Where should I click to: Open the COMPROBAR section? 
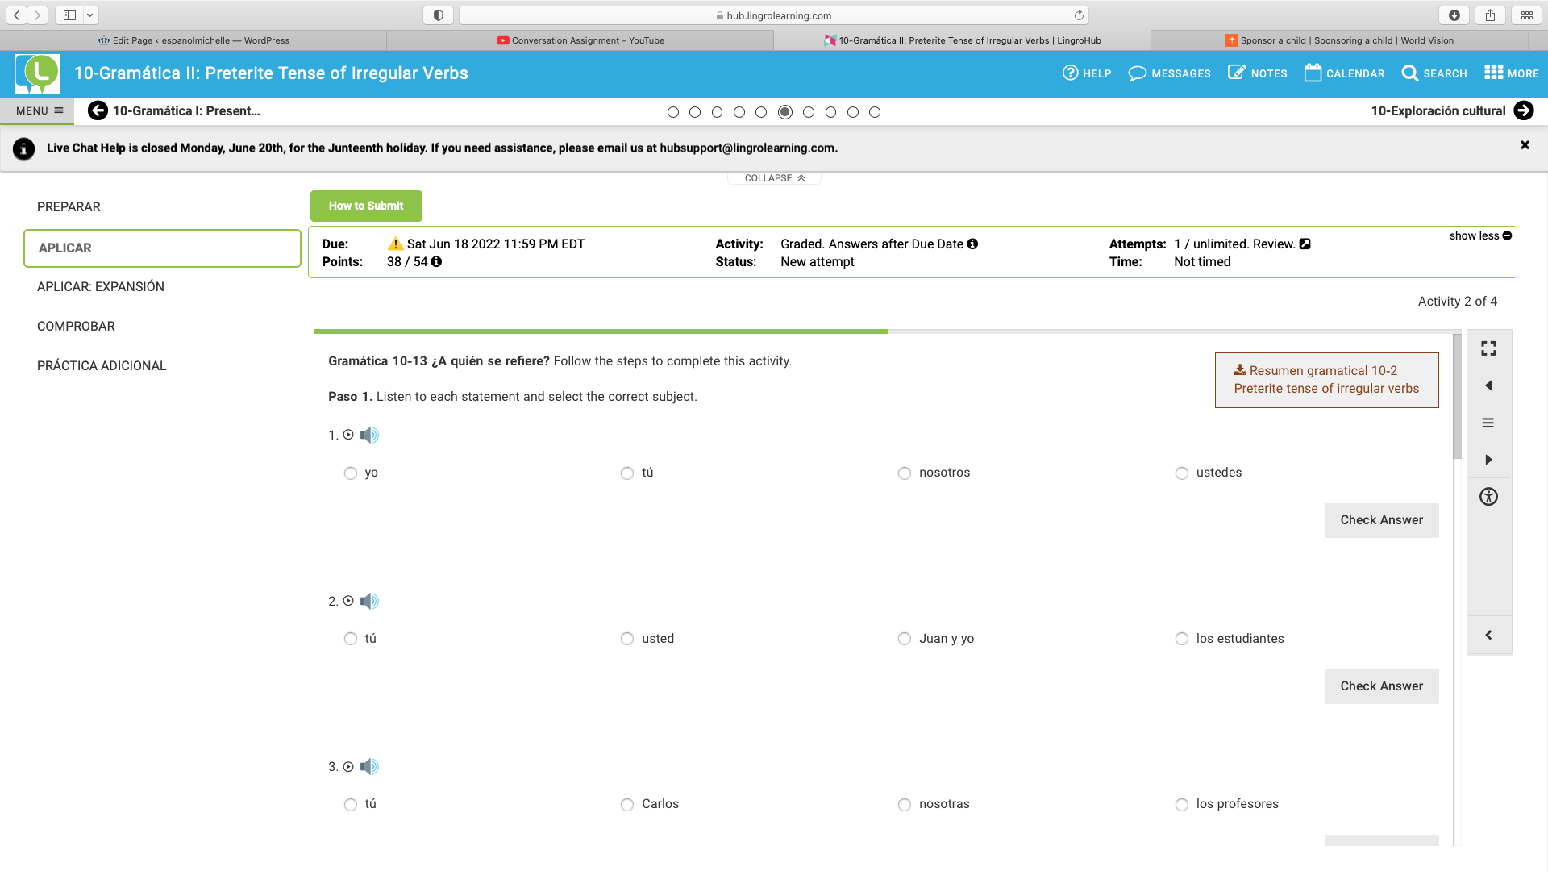pos(76,327)
